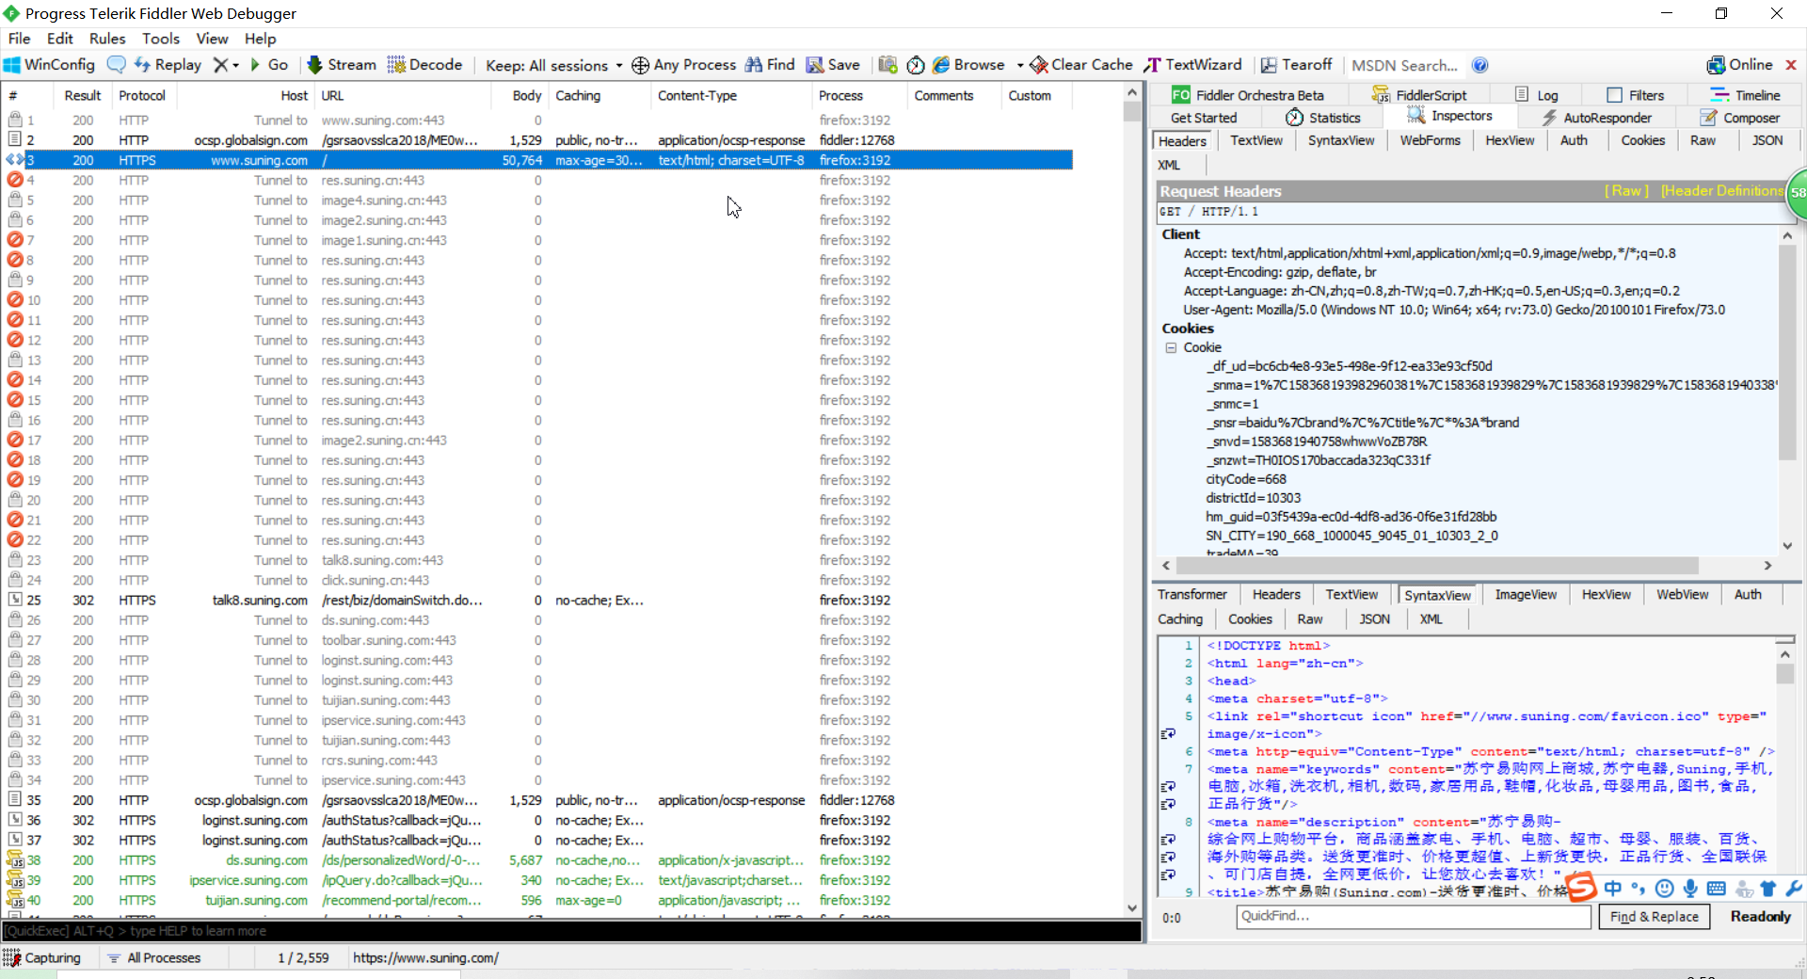Viewport: 1807px width, 979px height.
Task: Click the Readonly toggle label
Action: (1760, 917)
